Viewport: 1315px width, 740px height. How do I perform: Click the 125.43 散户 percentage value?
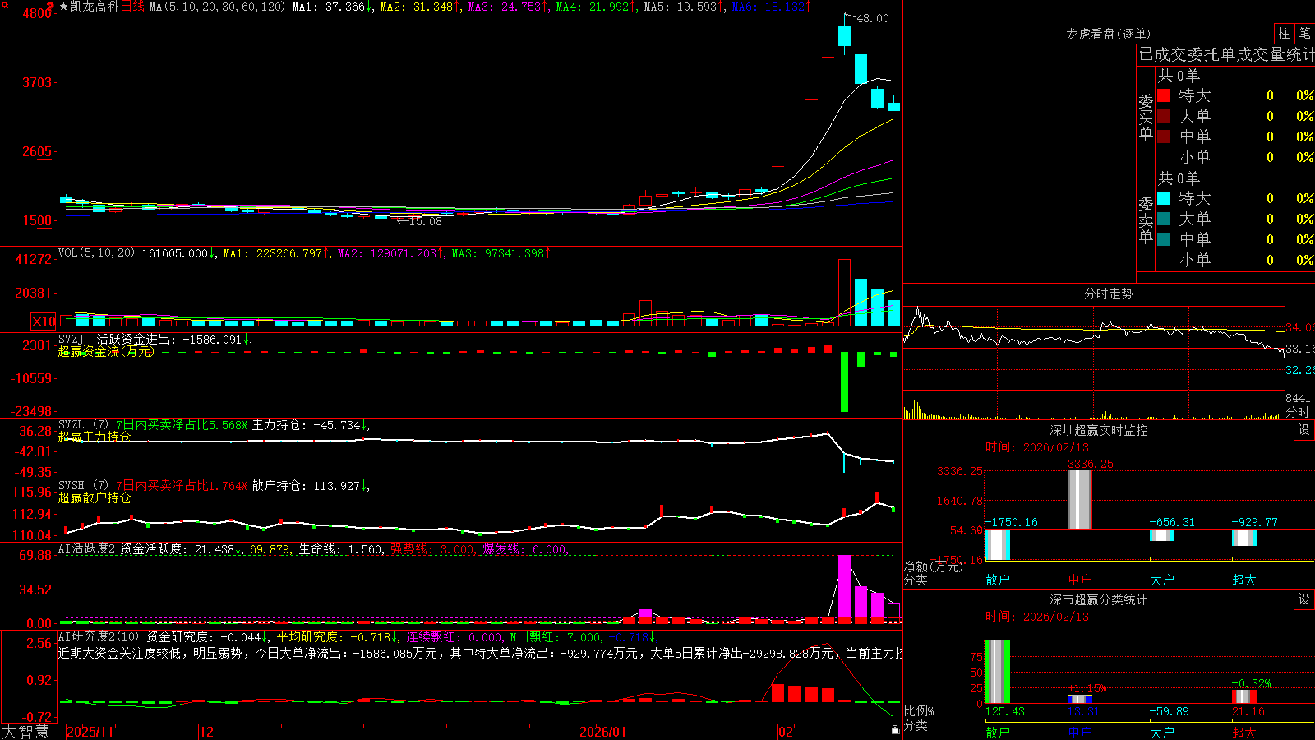click(x=1005, y=711)
